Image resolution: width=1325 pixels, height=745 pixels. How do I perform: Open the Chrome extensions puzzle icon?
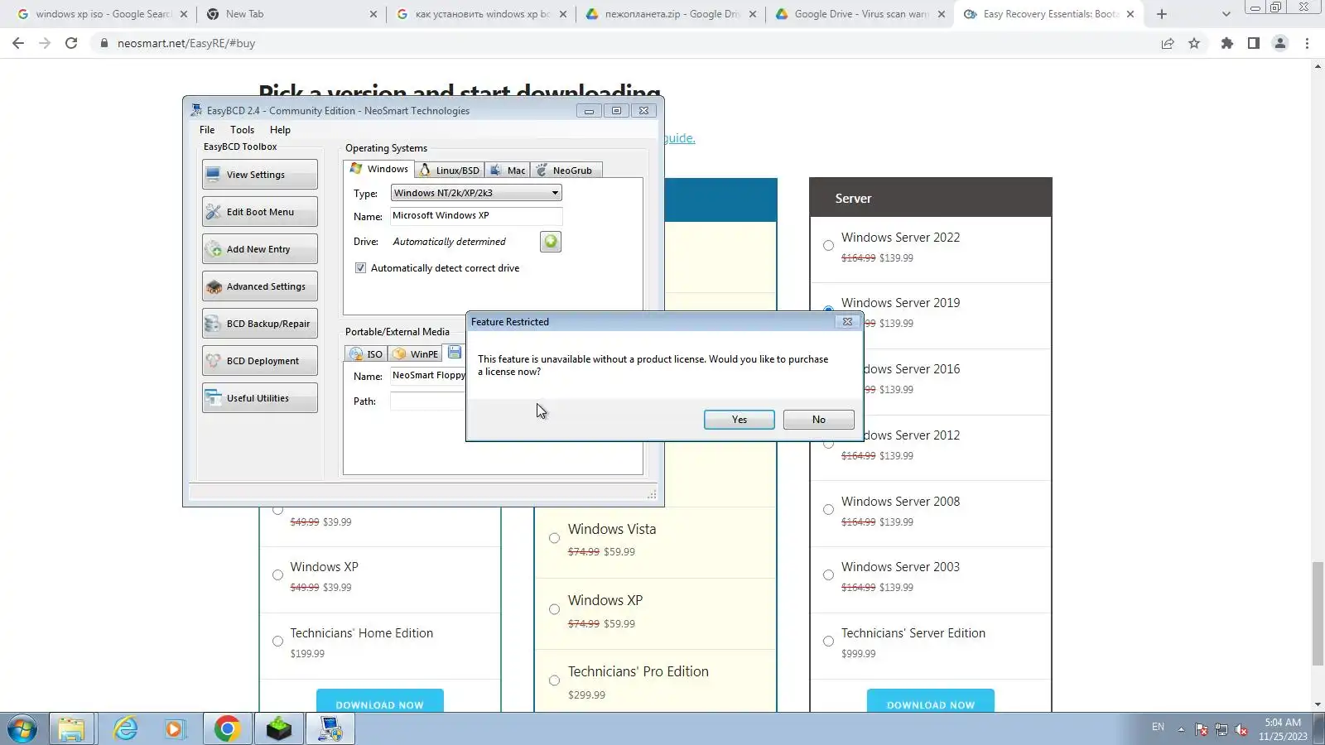pos(1227,43)
